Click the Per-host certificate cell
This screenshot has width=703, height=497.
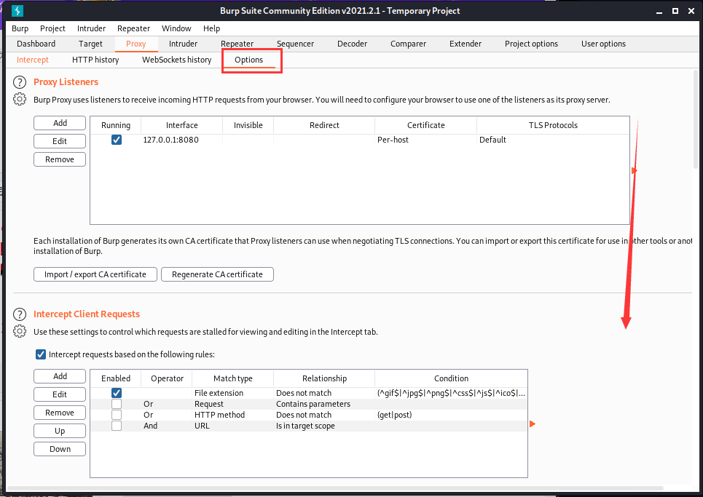click(x=425, y=140)
